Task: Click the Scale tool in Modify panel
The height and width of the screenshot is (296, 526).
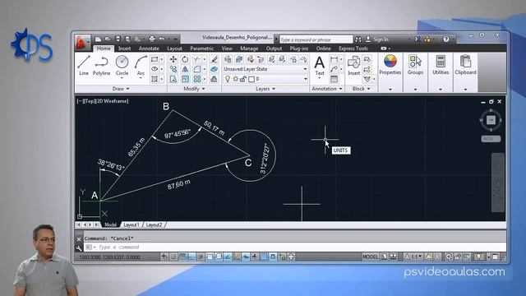Action: [185, 79]
